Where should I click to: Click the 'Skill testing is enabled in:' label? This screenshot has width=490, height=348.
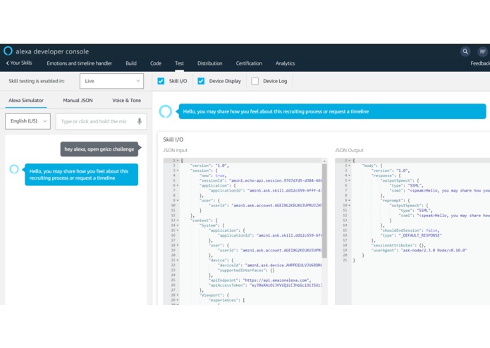(x=37, y=81)
